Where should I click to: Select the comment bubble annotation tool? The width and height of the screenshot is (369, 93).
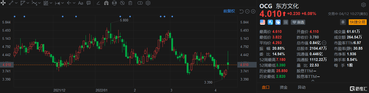coord(88,3)
